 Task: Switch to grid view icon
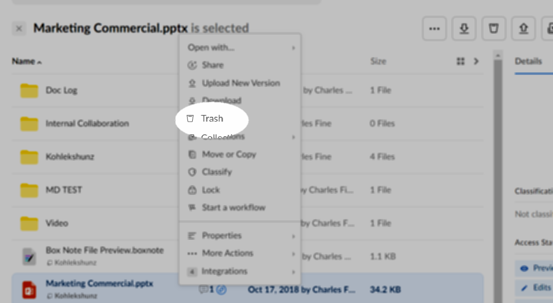pos(460,61)
